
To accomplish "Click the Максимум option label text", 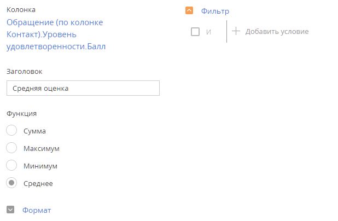I will tap(42, 149).
